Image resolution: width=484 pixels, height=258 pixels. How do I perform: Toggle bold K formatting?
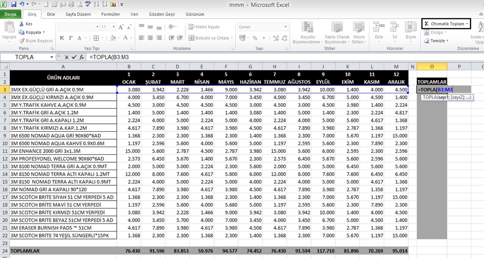(x=62, y=38)
